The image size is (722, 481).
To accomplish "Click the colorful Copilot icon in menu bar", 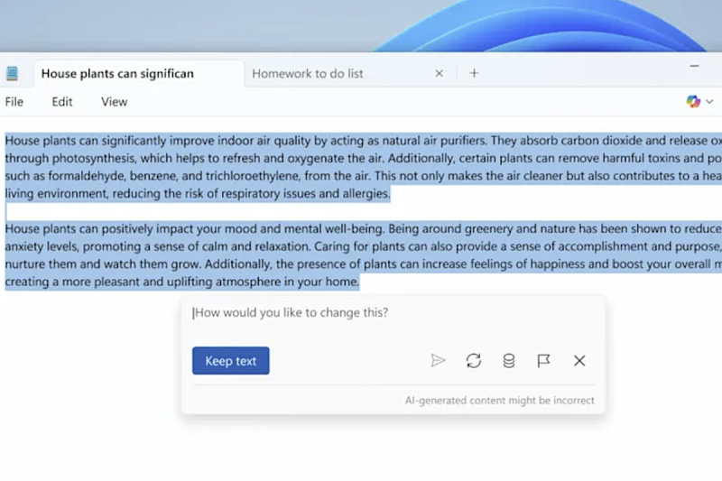I will tap(693, 102).
